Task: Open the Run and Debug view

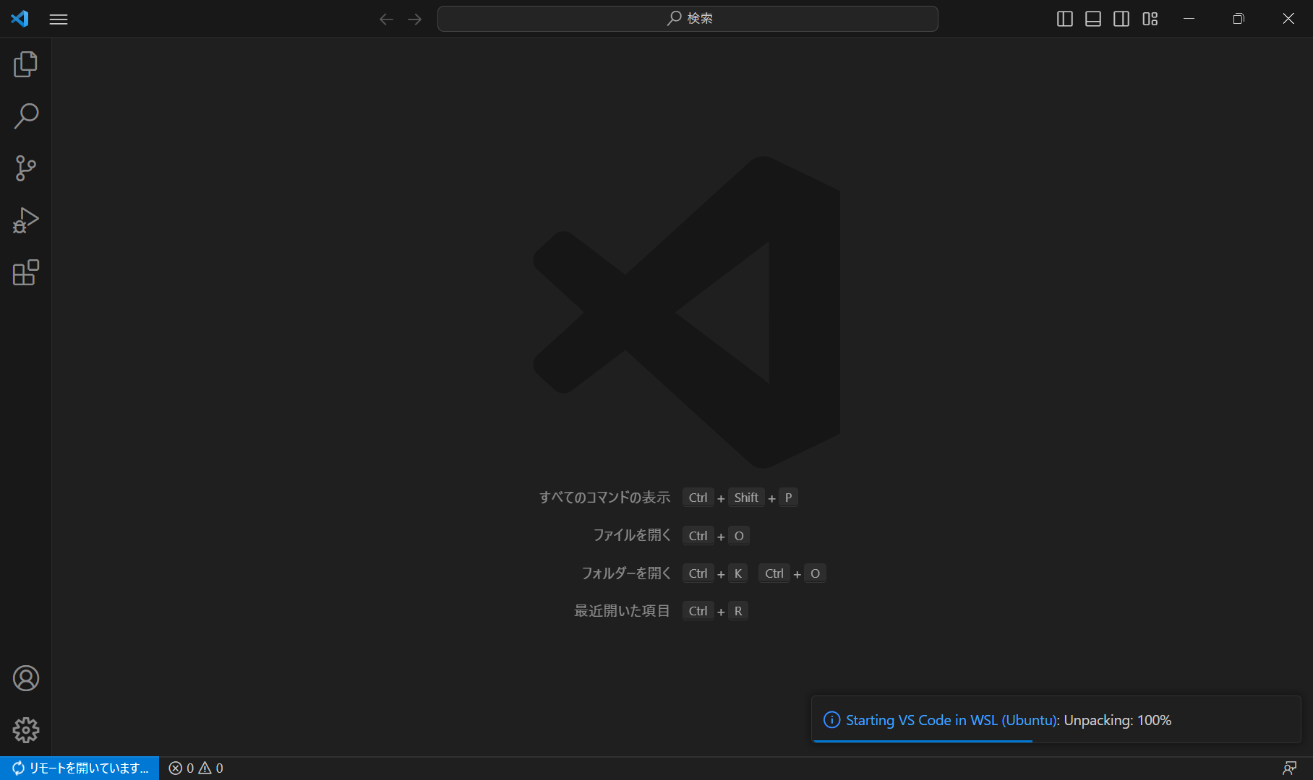Action: [26, 220]
